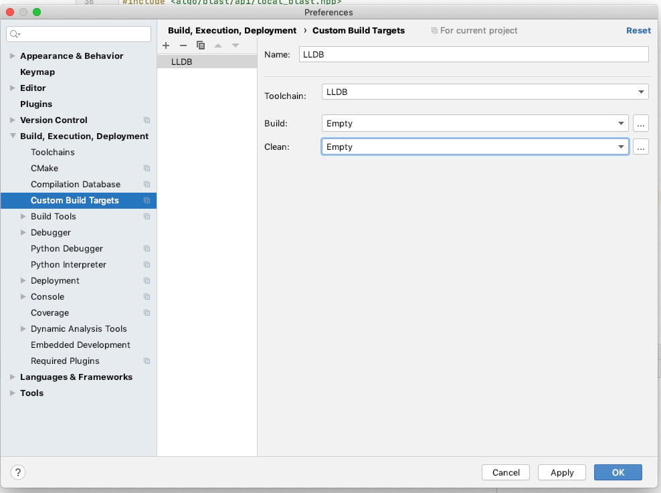Viewport: 661px width, 493px height.
Task: Open browse button next to Build
Action: click(641, 124)
